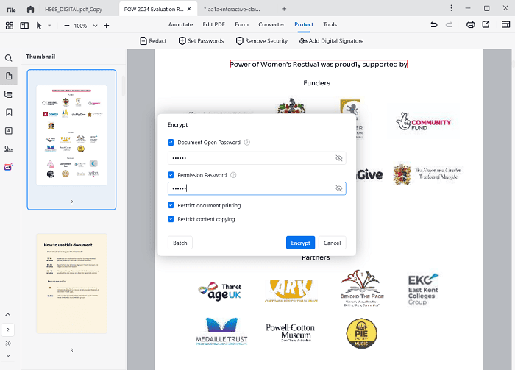Click the share/export icon in the toolbar
Screen dimensions: 515x370
(x=486, y=25)
